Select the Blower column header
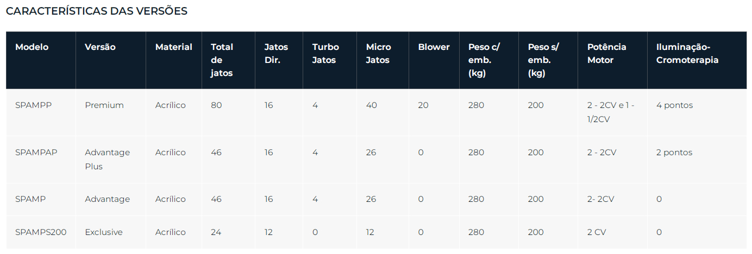 [434, 47]
